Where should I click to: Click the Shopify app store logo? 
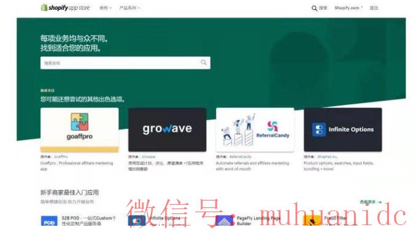[x=65, y=8]
